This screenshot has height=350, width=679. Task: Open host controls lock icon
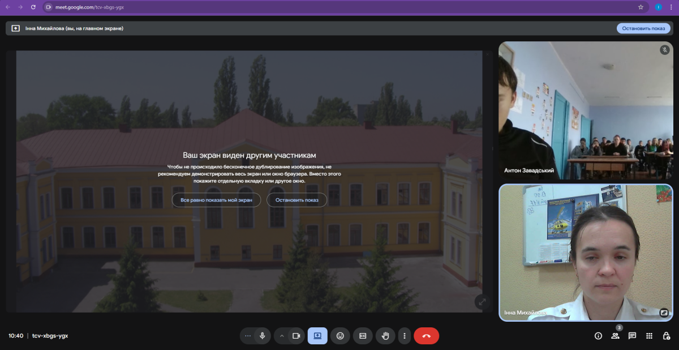(666, 336)
